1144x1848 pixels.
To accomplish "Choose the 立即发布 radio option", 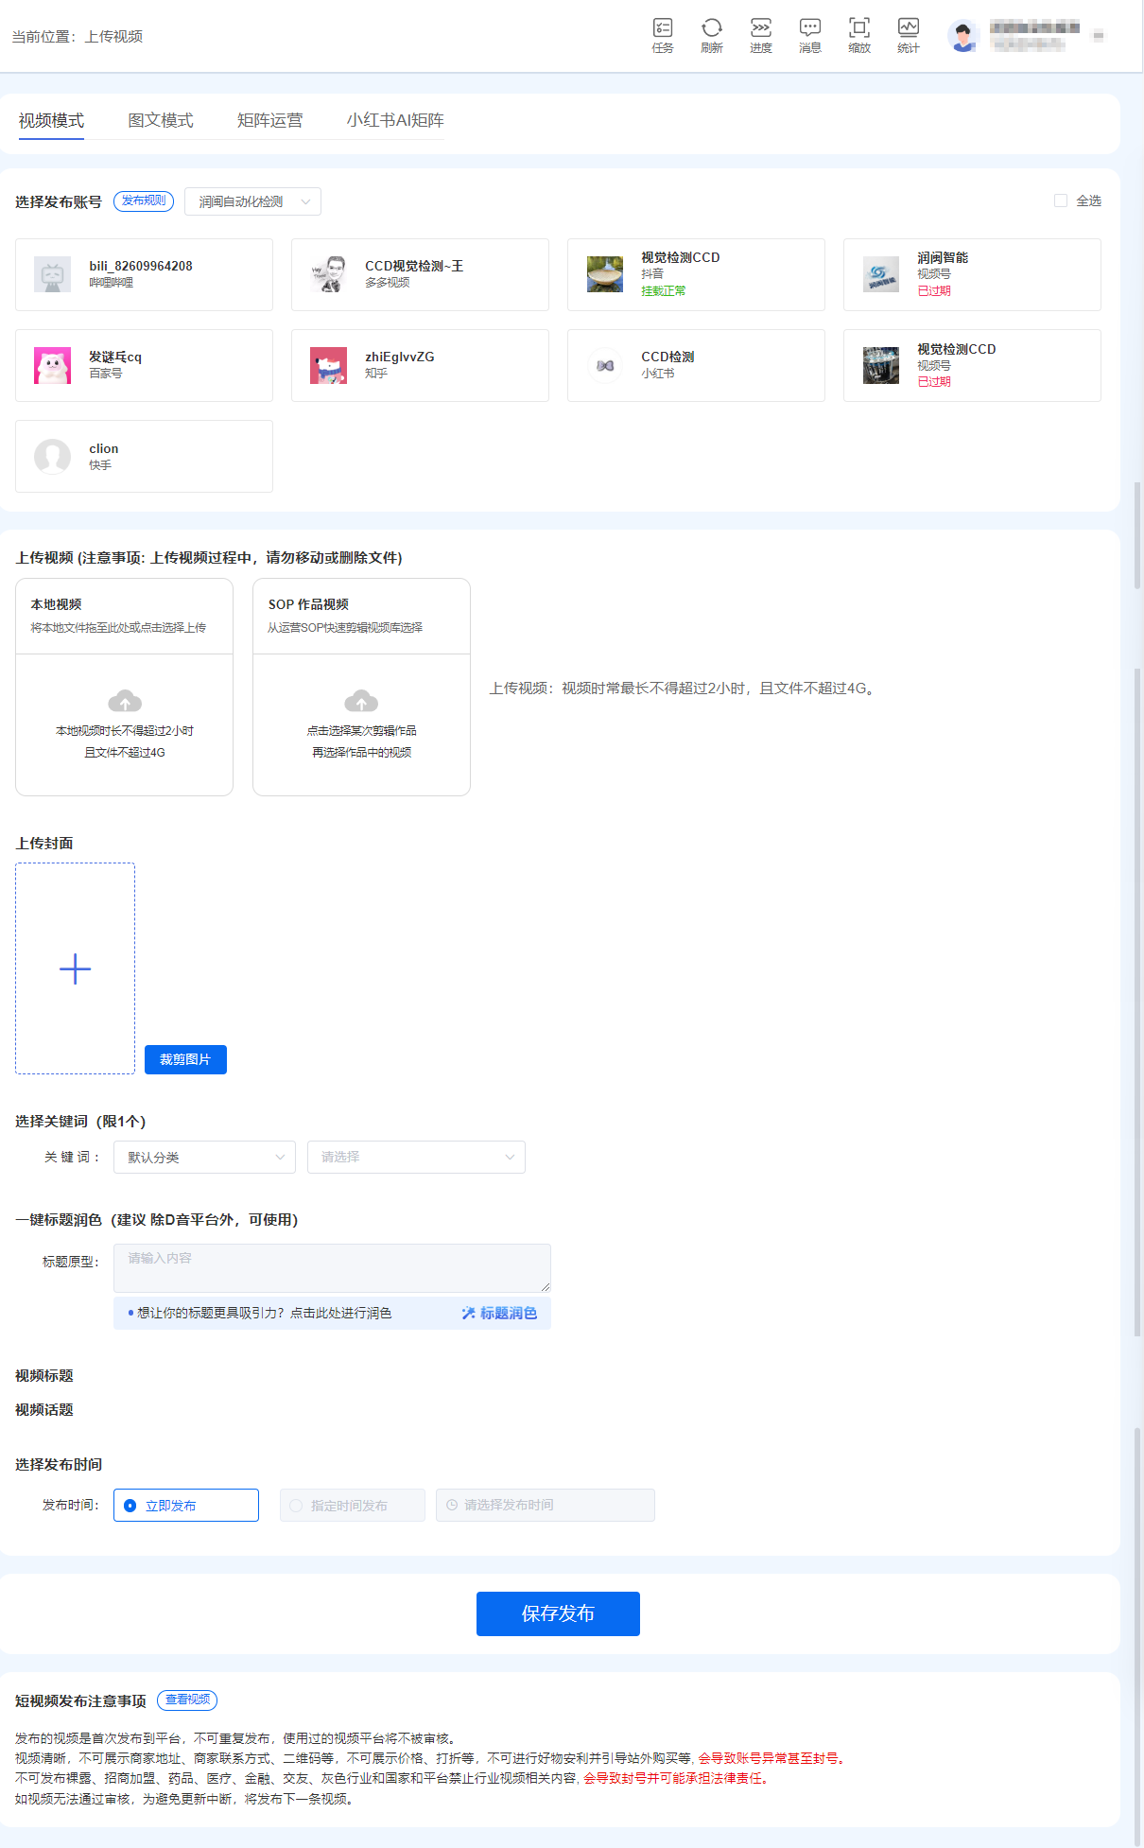I will [130, 1506].
